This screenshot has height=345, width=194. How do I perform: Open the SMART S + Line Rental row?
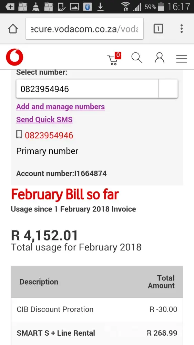point(97,333)
